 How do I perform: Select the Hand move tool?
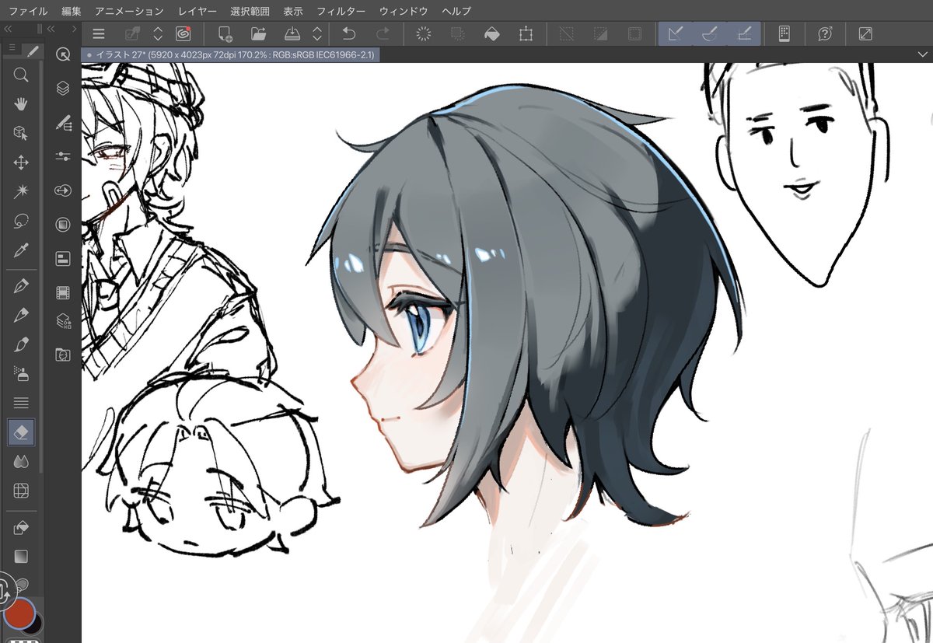pos(21,104)
